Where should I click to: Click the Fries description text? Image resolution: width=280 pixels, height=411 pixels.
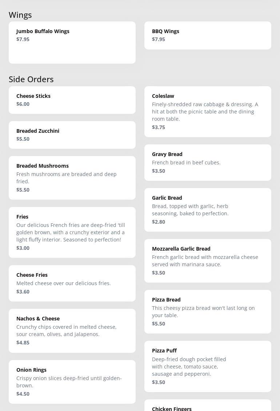click(71, 232)
